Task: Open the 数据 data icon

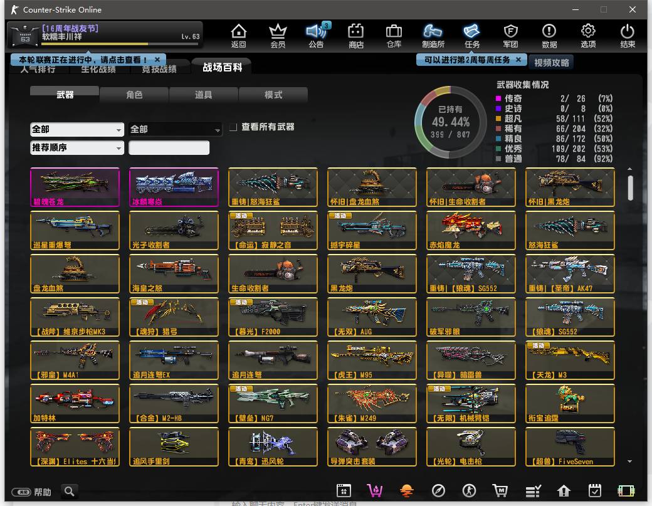Action: 549,35
